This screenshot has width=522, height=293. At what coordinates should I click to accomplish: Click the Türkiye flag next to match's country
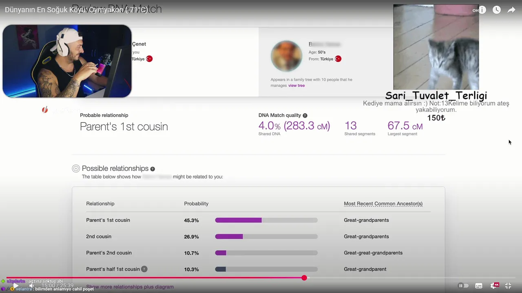point(338,59)
